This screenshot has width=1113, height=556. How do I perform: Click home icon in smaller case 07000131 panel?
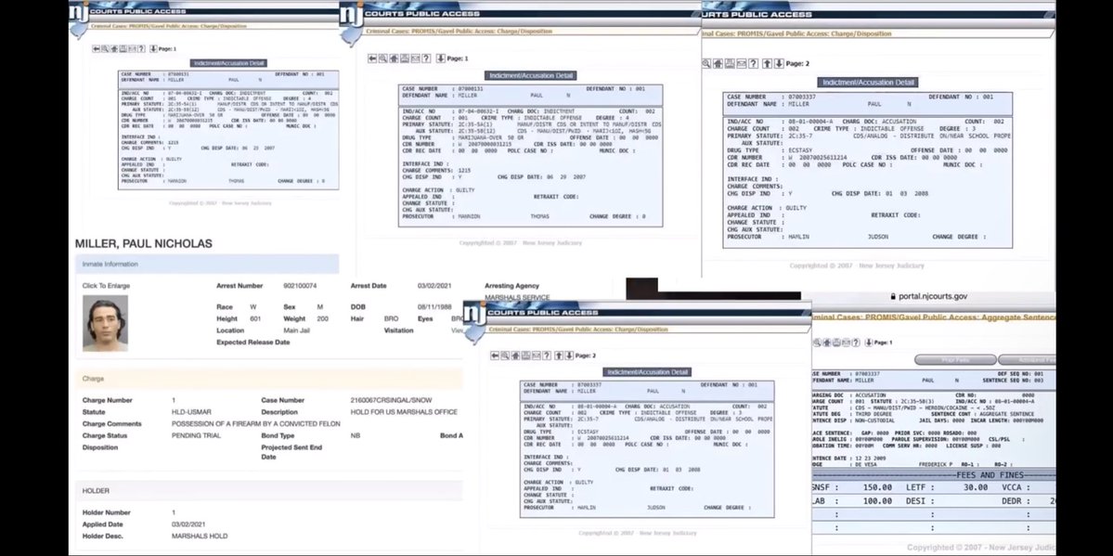coord(113,49)
